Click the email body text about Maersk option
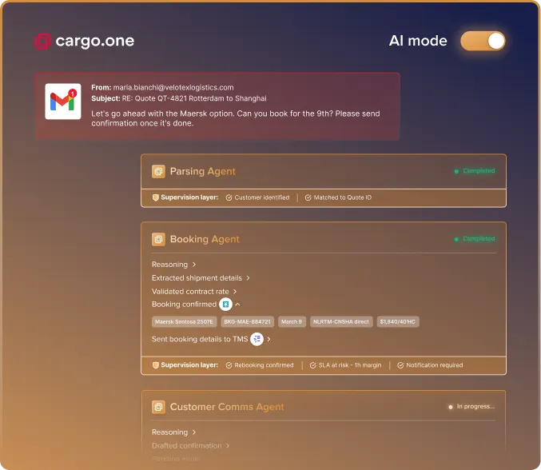The image size is (541, 470). (236, 118)
